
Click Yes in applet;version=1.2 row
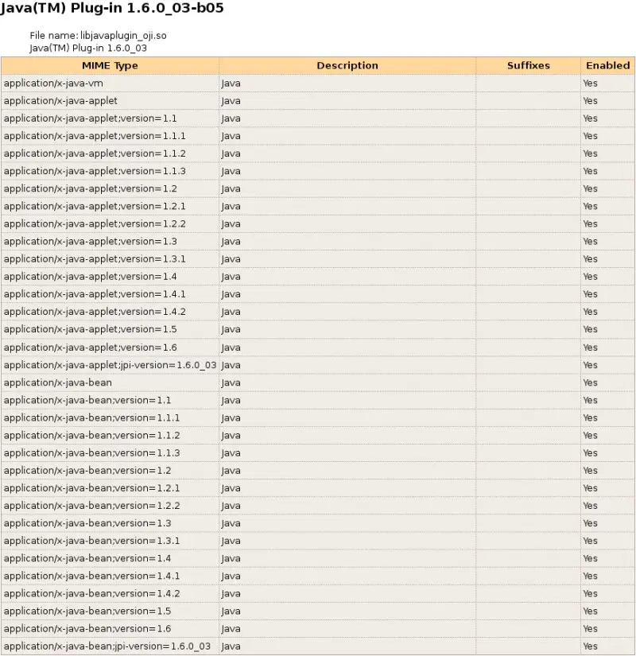coord(591,188)
